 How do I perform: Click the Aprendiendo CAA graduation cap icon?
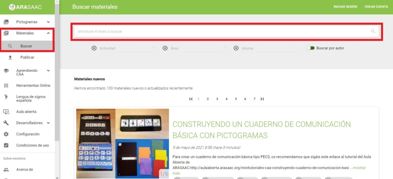pyautogui.click(x=6, y=71)
